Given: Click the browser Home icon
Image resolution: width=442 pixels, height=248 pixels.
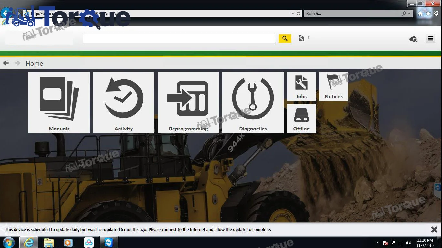Looking at the screenshot, I should [x=420, y=14].
